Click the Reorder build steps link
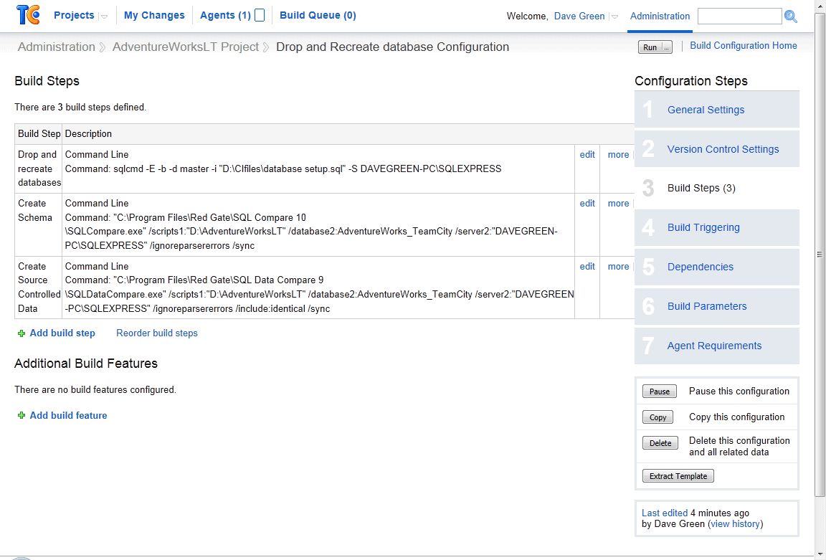Image resolution: width=826 pixels, height=560 pixels. (x=157, y=333)
